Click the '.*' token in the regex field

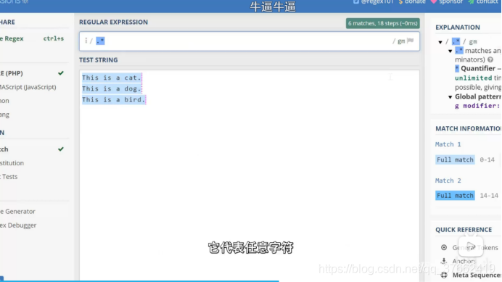pos(100,41)
